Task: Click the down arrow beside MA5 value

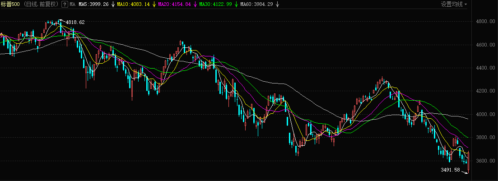Action: (112, 5)
